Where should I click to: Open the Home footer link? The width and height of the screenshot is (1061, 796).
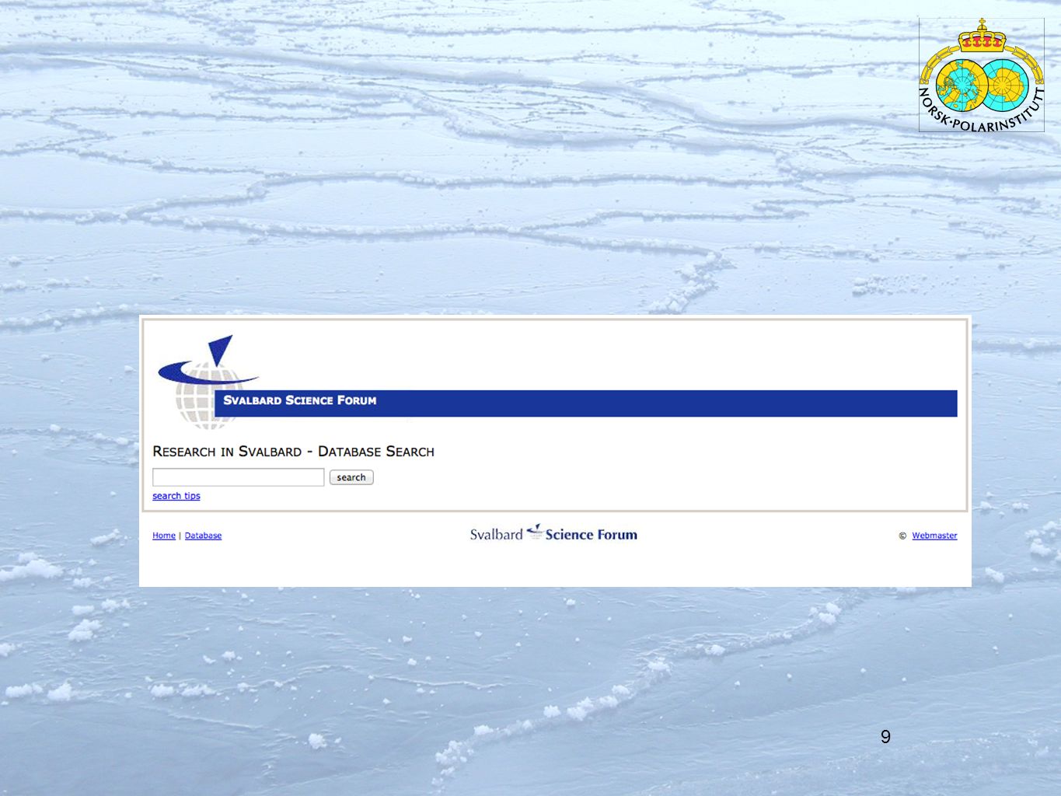coord(164,536)
